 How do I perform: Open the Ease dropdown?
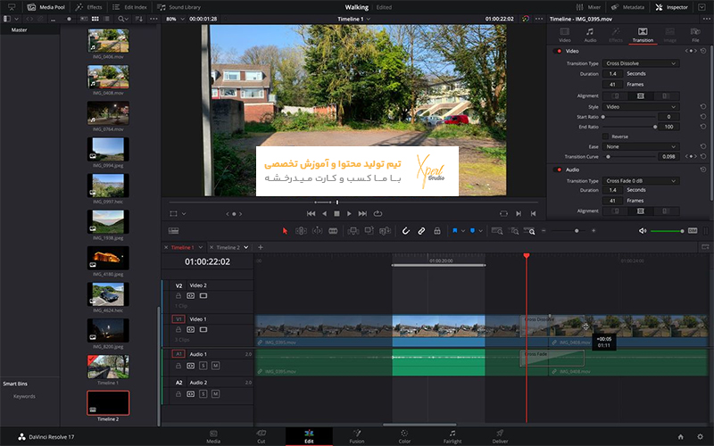tap(641, 146)
